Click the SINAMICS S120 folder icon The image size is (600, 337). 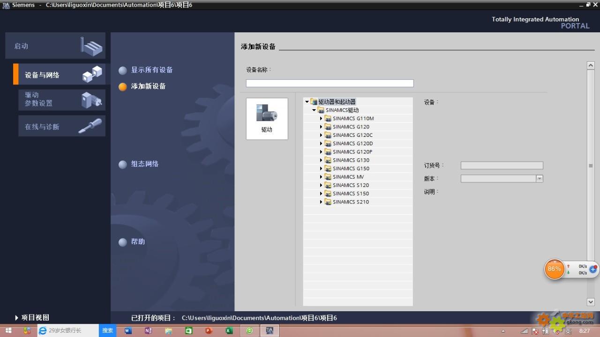[328, 186]
